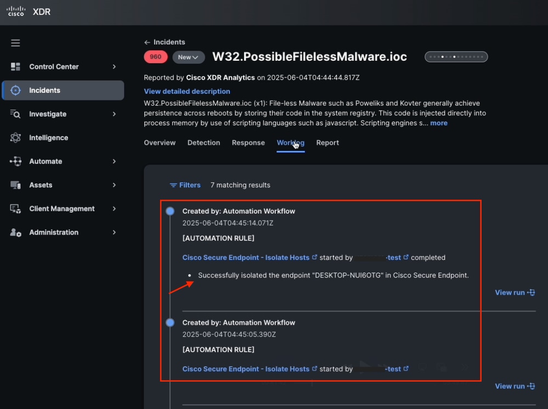Click timestamp 2025-06-04T04:45:05.390Z
548x409 pixels.
coord(229,334)
